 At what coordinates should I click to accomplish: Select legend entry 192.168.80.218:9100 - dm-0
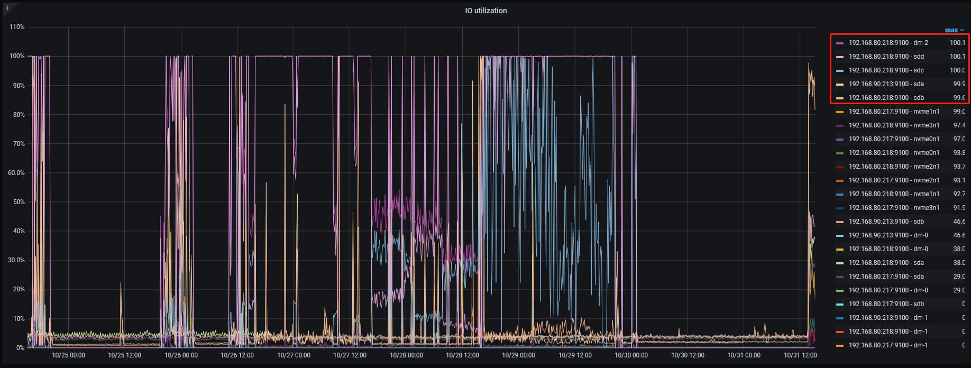click(888, 249)
